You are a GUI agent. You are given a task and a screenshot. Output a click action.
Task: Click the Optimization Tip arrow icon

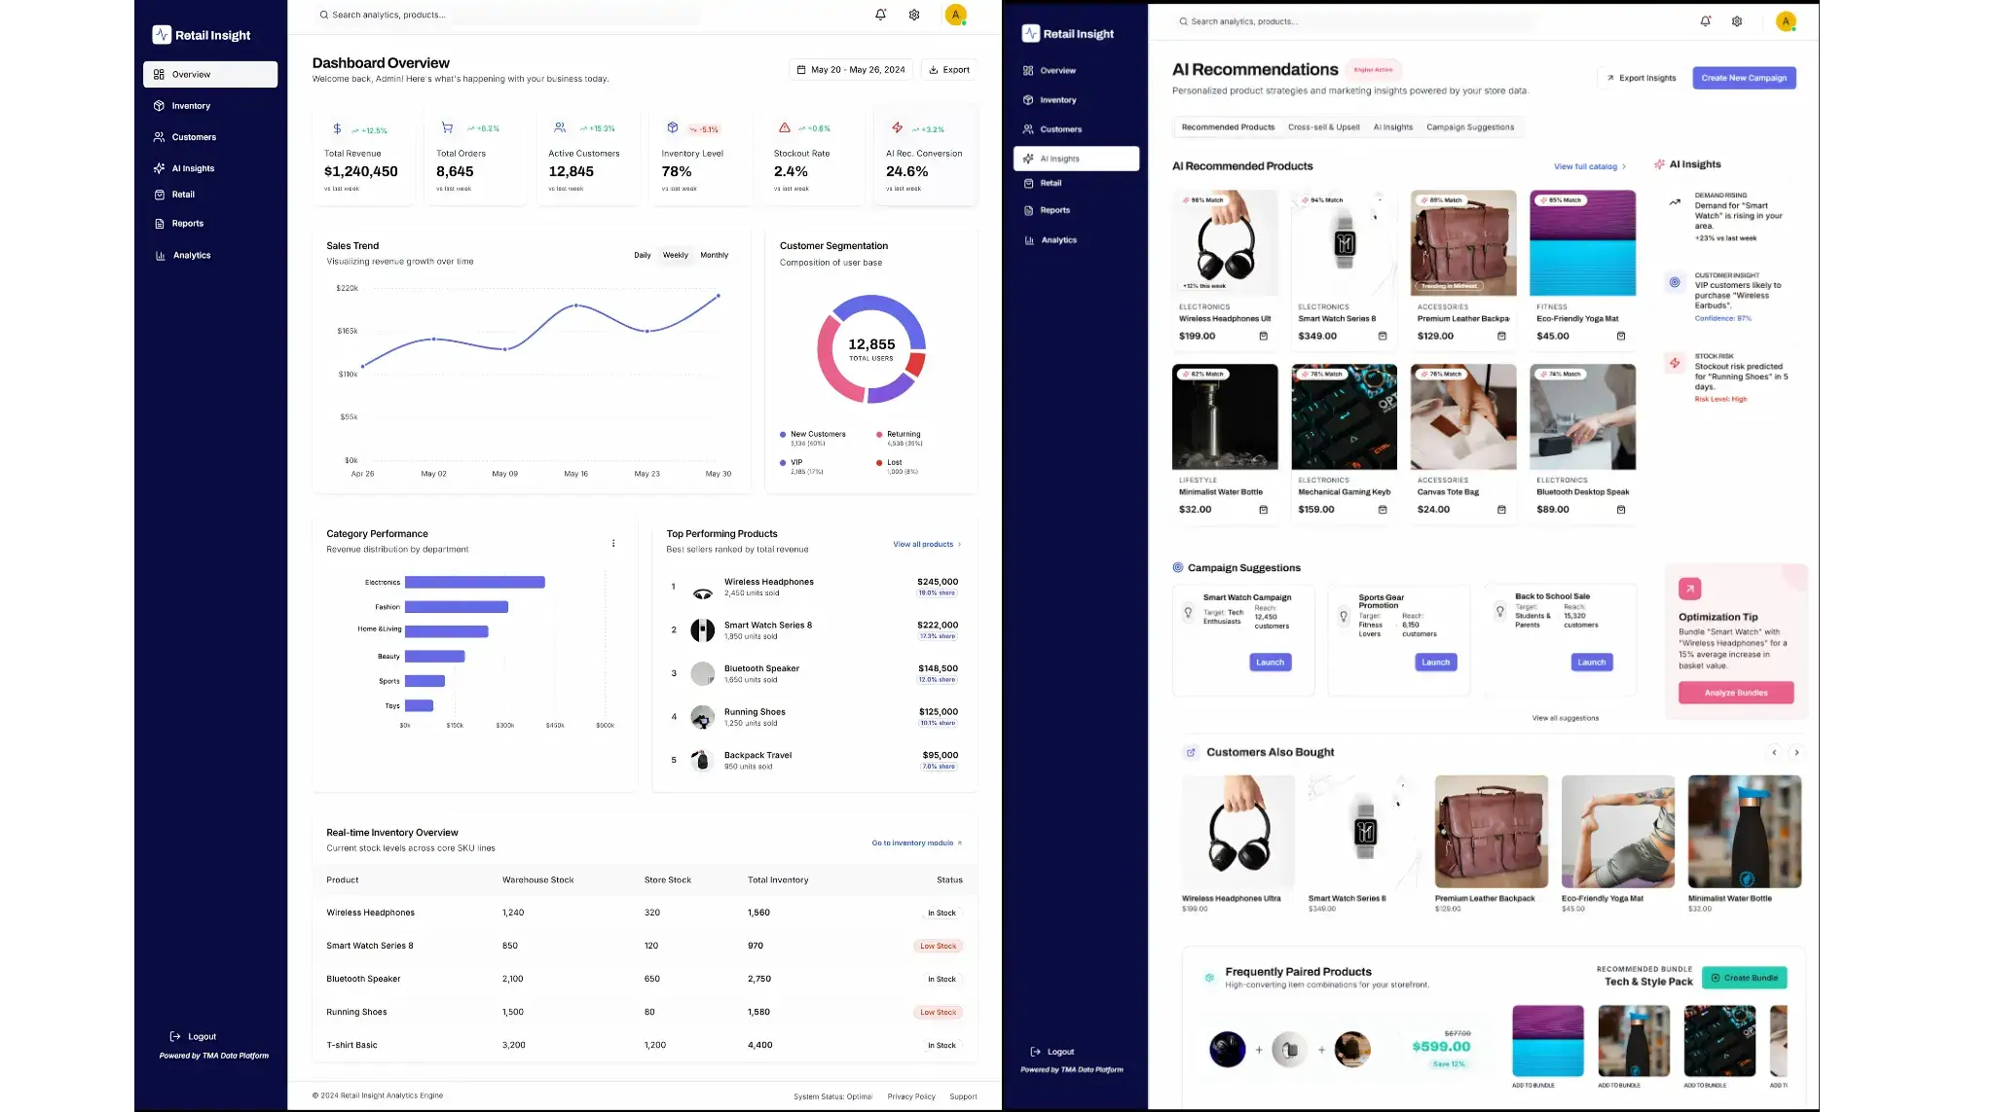click(x=1689, y=589)
